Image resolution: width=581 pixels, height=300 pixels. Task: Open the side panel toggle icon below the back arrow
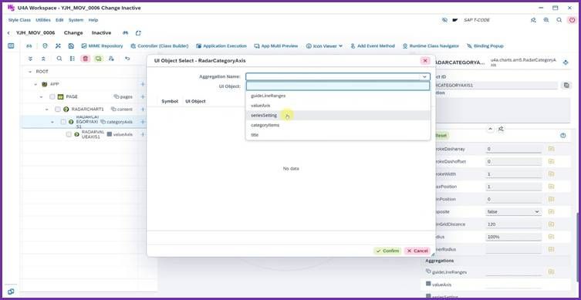click(x=11, y=46)
